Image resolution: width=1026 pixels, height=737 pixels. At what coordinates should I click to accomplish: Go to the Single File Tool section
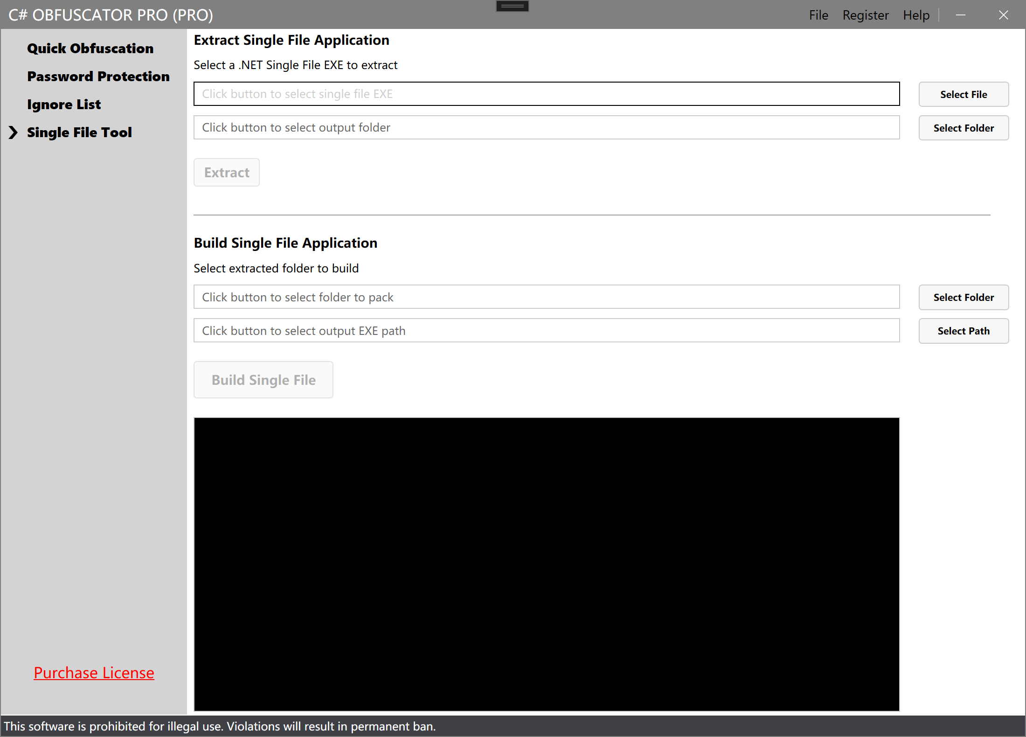79,132
